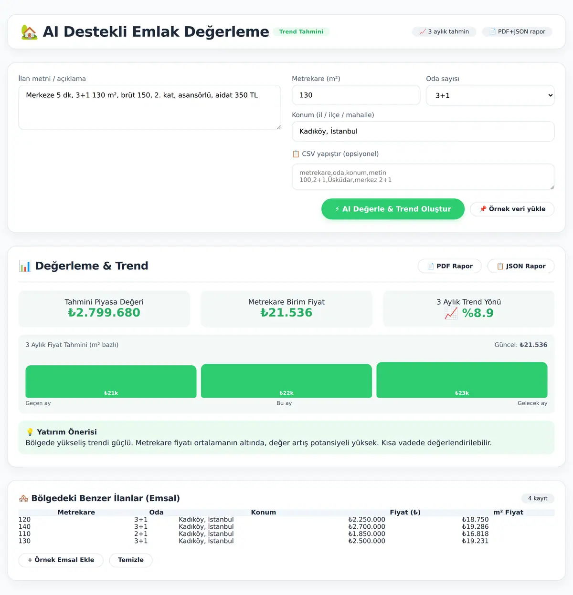The height and width of the screenshot is (595, 573).
Task: Click the ₺2.500.000 price cell
Action: [x=367, y=541]
